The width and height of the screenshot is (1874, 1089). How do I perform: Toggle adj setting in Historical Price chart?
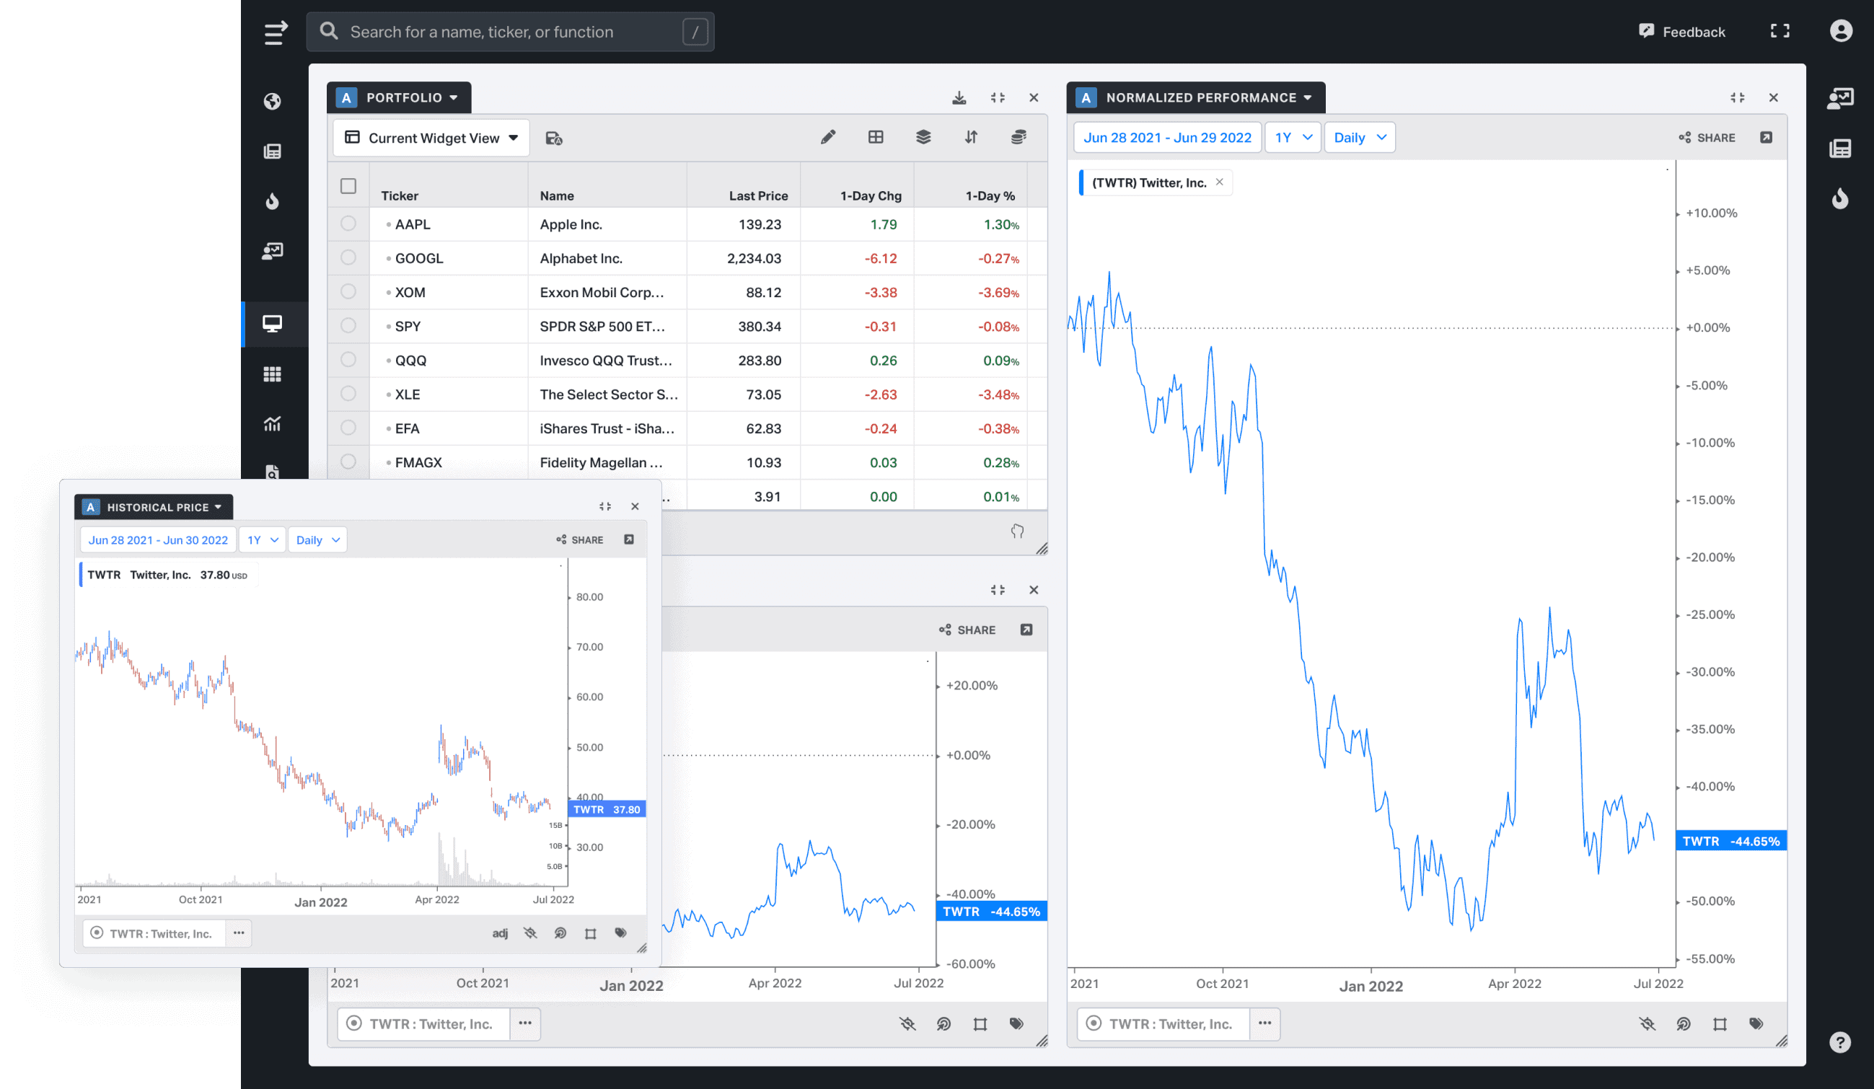click(500, 934)
